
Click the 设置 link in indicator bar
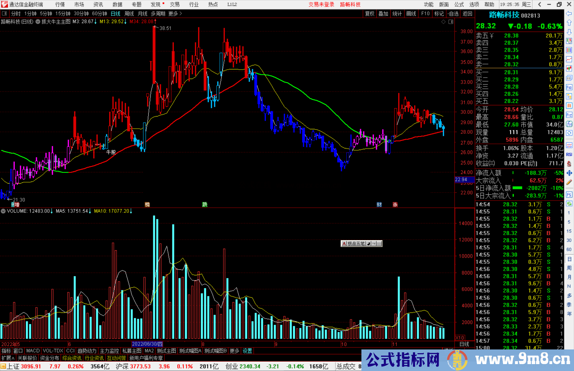click(x=247, y=351)
